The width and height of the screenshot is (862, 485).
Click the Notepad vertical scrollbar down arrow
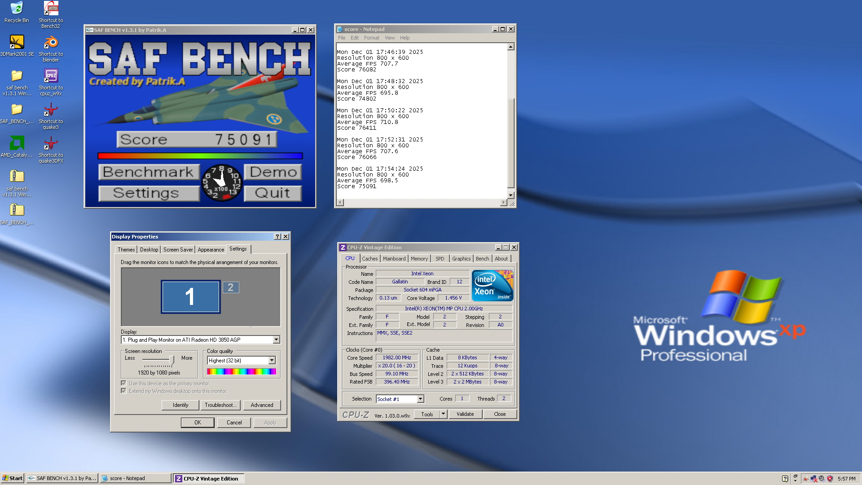coord(510,195)
